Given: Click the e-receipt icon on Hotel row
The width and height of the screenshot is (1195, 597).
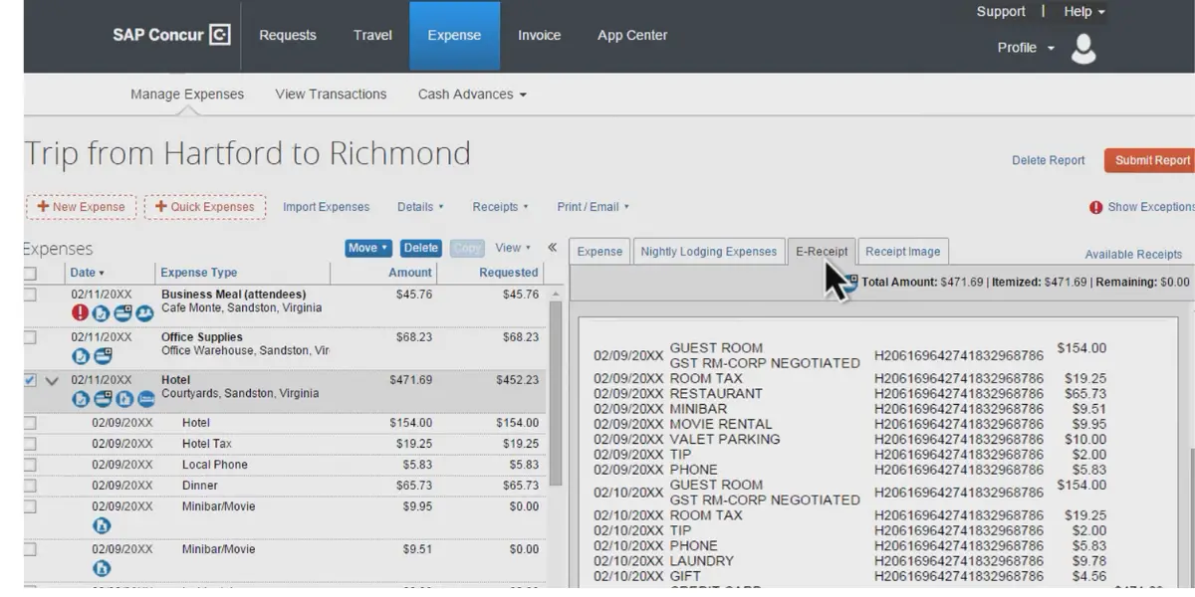Looking at the screenshot, I should [x=123, y=399].
